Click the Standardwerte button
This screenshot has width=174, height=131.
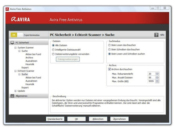coord(55,119)
